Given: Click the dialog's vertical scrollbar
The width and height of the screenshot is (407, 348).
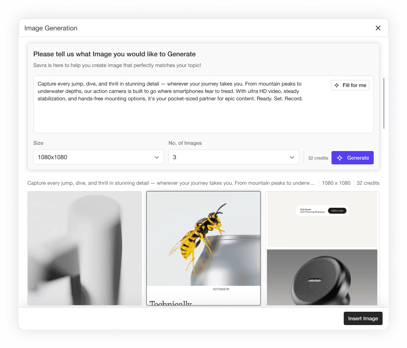Looking at the screenshot, I should 384,103.
